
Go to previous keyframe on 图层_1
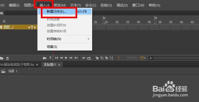click(x=29, y=27)
